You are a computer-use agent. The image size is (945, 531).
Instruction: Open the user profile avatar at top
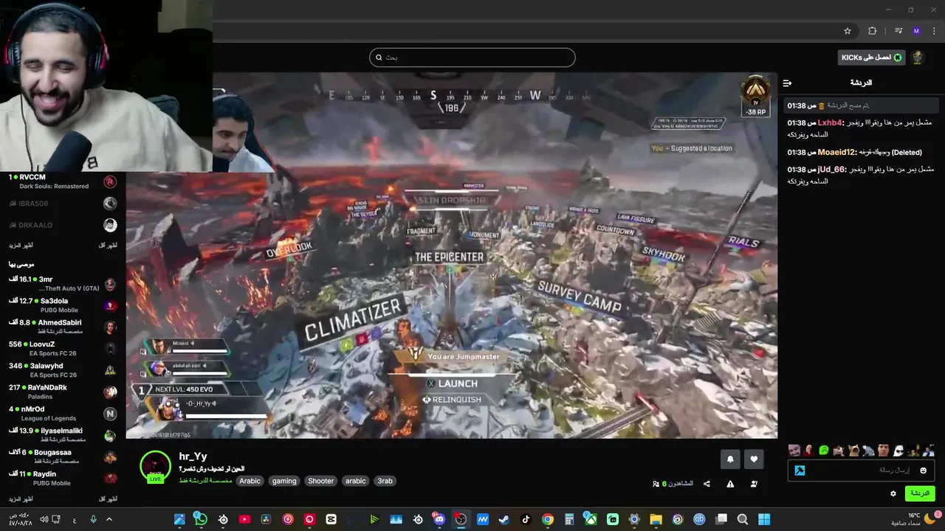coord(918,58)
